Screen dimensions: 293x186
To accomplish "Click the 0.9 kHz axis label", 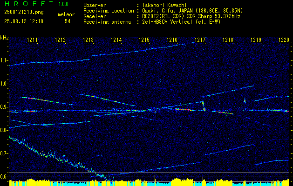I will (x=4, y=107).
